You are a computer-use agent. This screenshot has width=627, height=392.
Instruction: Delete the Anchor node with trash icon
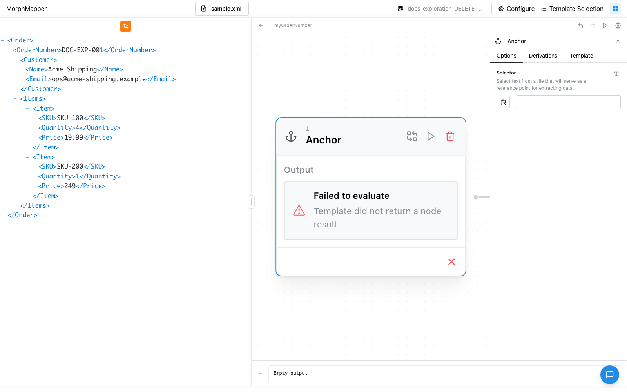450,136
